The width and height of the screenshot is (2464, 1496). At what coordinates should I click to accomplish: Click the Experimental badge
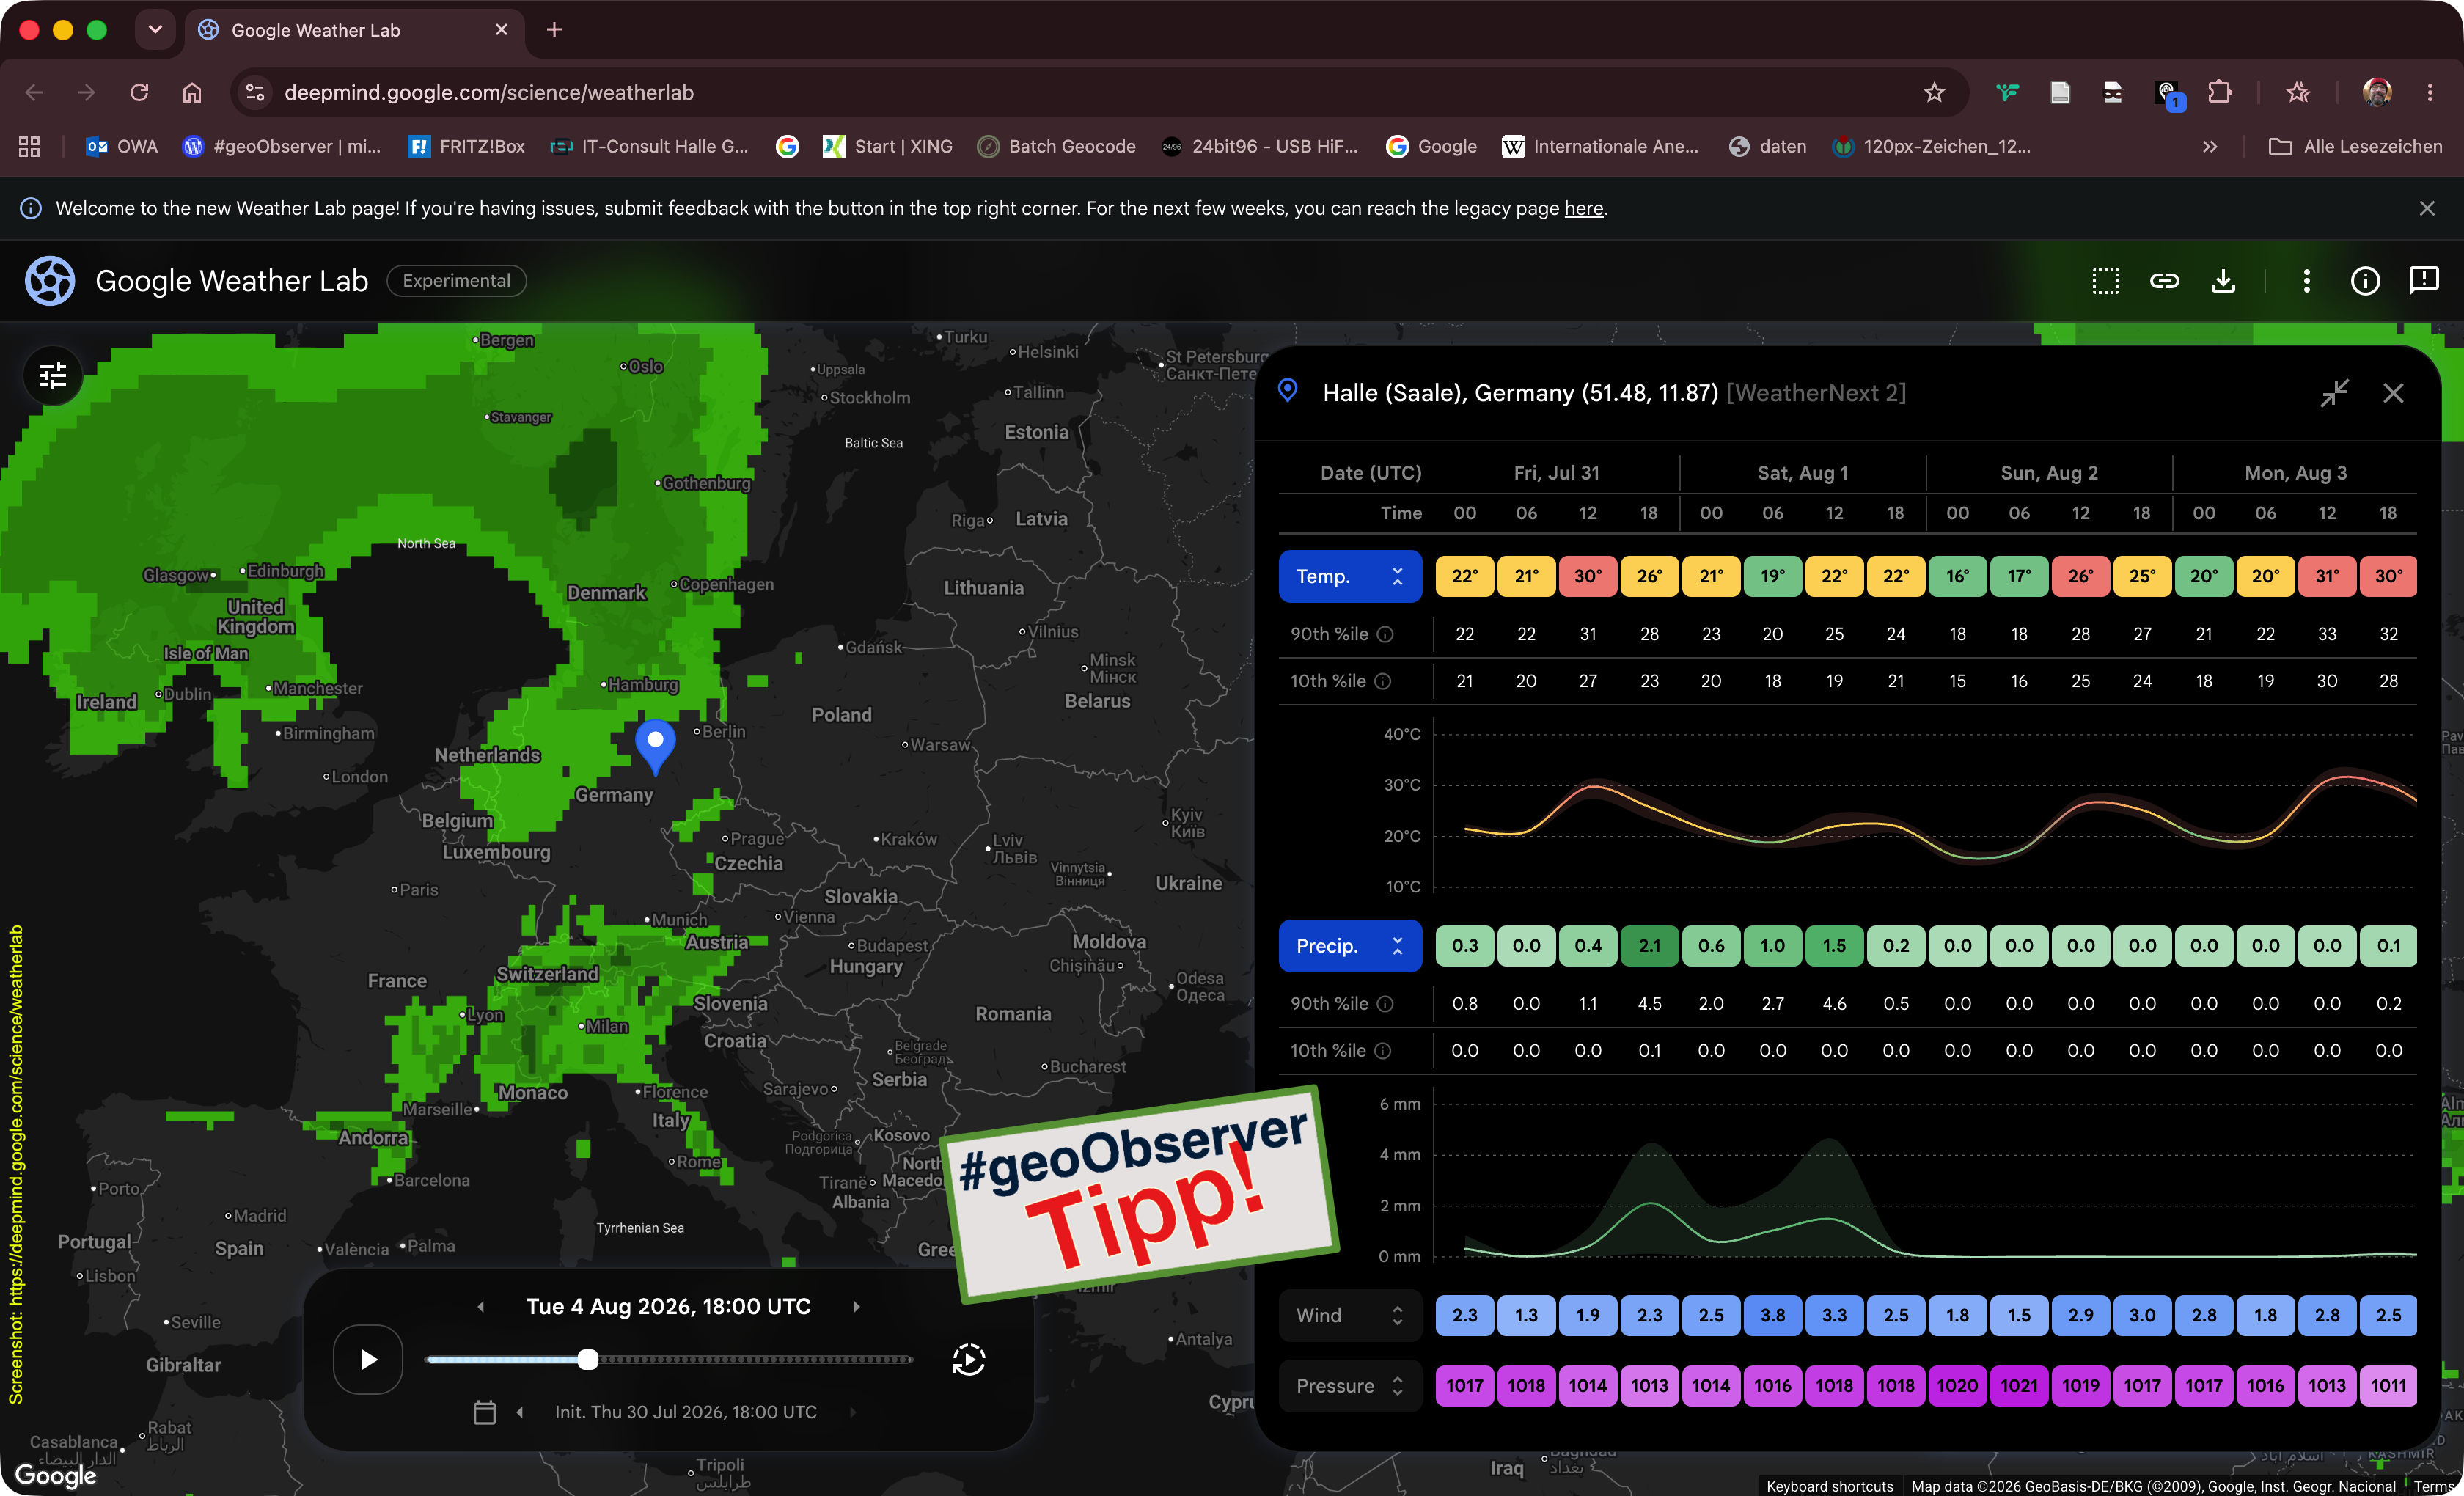(456, 281)
